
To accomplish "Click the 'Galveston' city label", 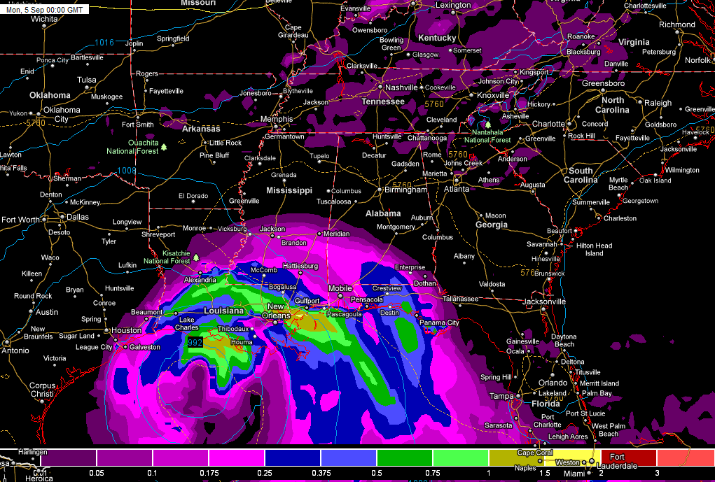I will pos(145,347).
